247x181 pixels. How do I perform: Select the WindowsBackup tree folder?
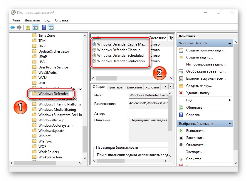coord(51,120)
